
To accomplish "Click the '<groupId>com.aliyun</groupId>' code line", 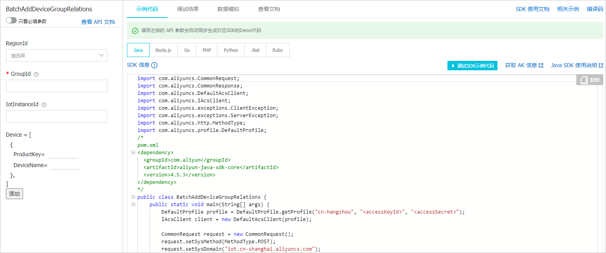I will [187, 160].
